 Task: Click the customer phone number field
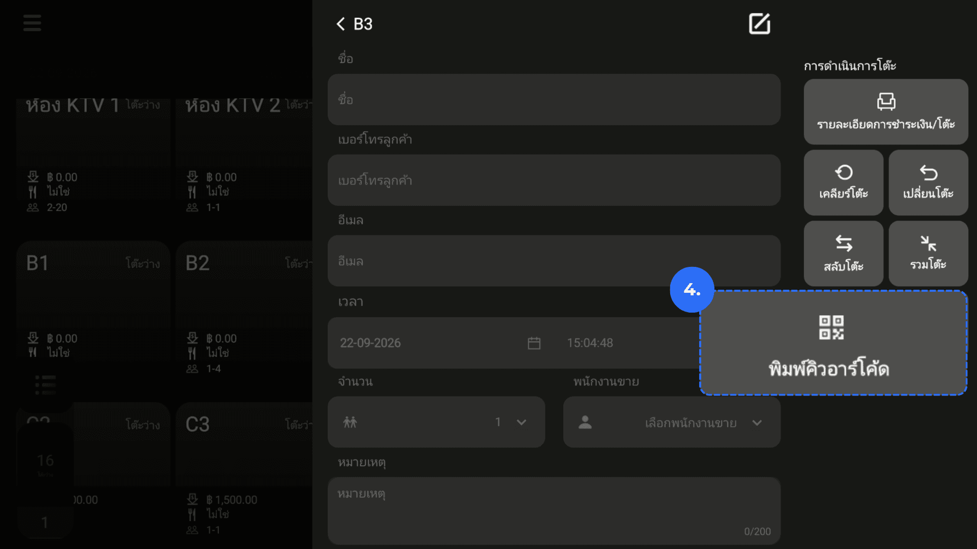554,180
